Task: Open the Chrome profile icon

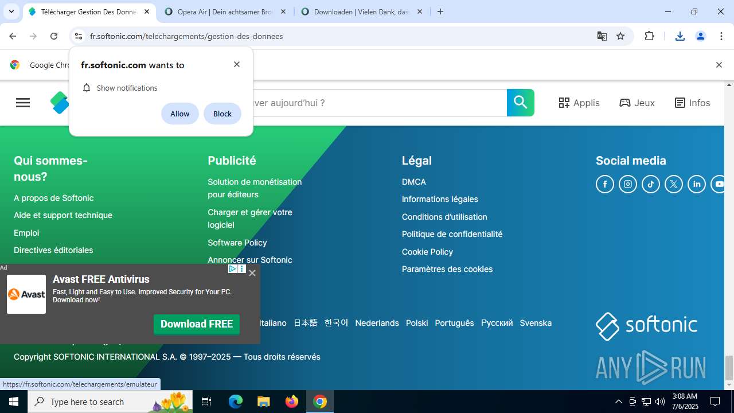Action: click(x=700, y=36)
